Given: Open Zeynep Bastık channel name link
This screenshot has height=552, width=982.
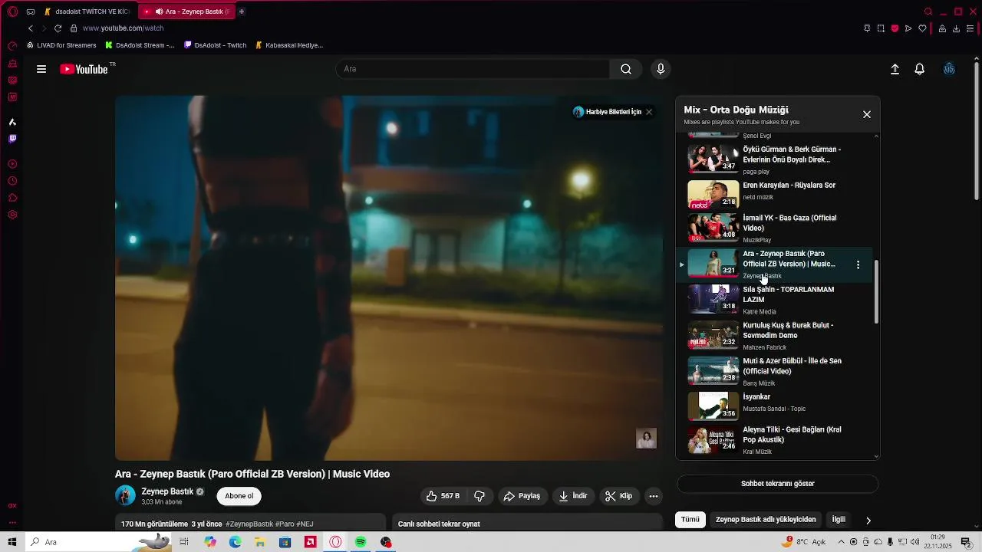Looking at the screenshot, I should [167, 491].
